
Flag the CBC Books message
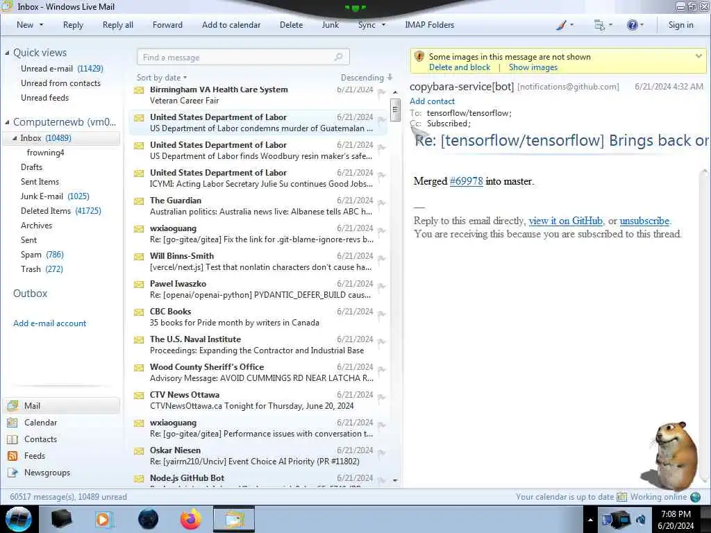pyautogui.click(x=381, y=314)
